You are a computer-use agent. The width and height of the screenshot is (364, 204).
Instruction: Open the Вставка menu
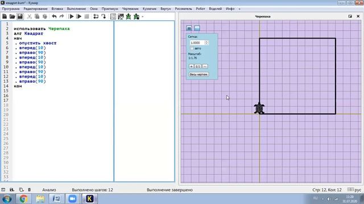pos(57,9)
